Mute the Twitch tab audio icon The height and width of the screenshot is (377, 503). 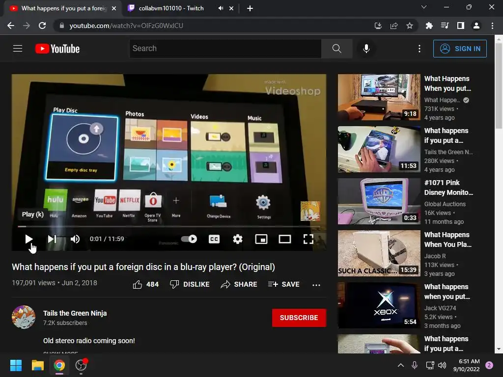[221, 8]
